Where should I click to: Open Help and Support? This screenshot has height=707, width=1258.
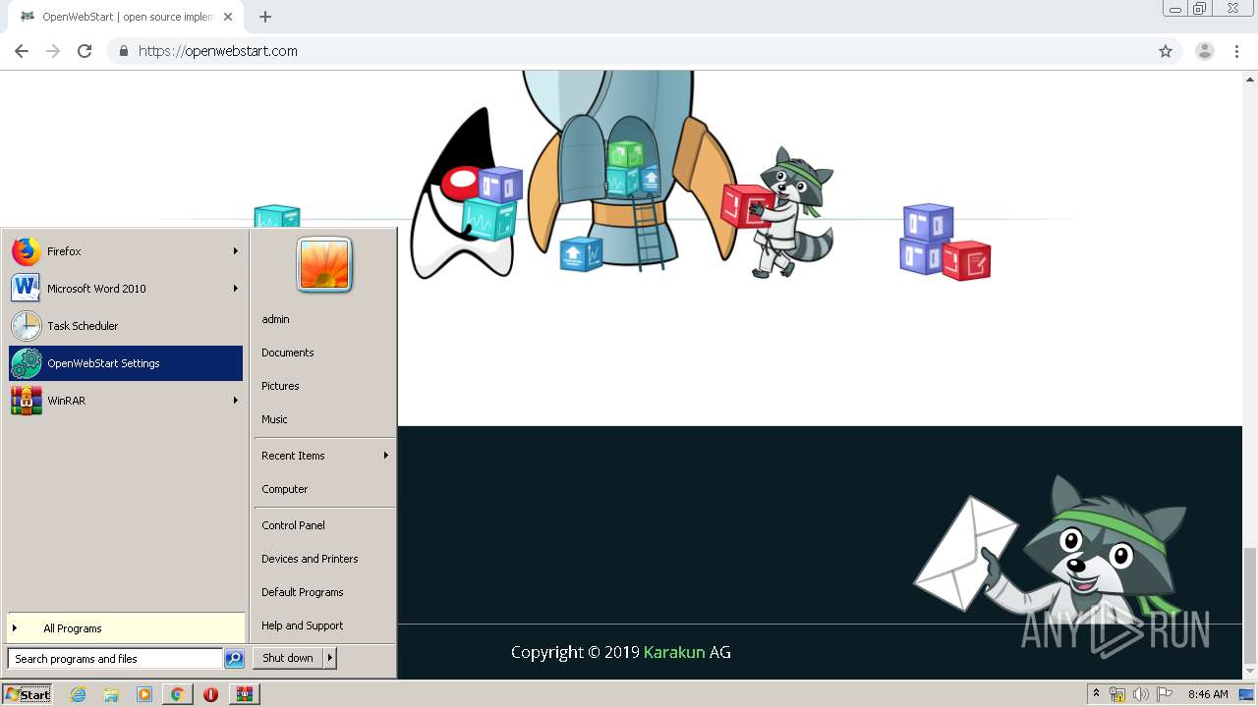coord(302,625)
